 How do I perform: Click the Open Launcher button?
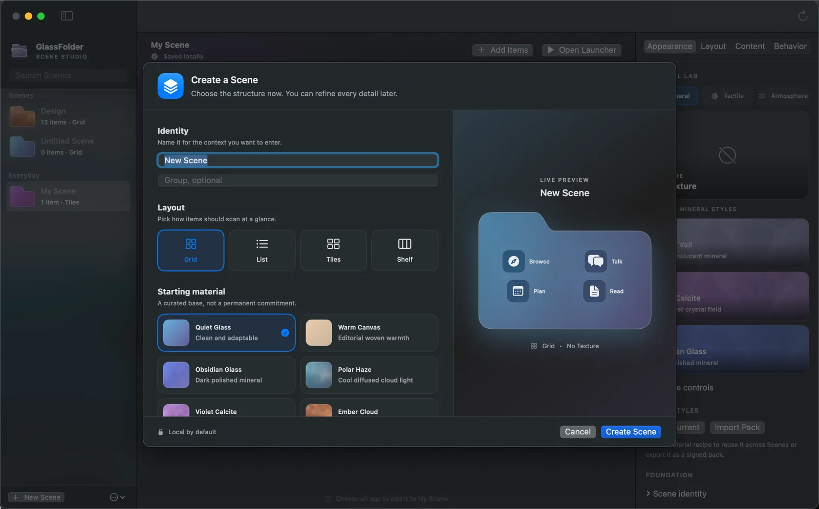[581, 50]
